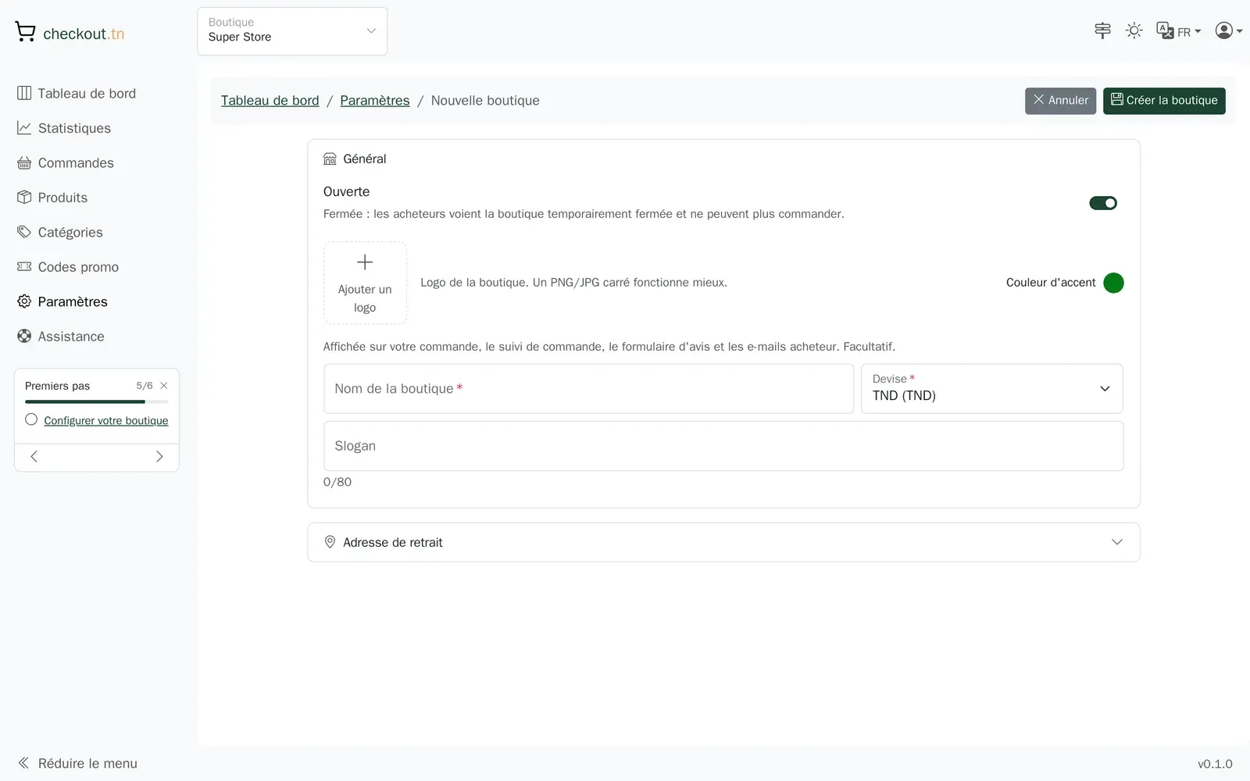Click the Premiers pas progress bar
This screenshot has width=1250, height=781.
coord(97,401)
